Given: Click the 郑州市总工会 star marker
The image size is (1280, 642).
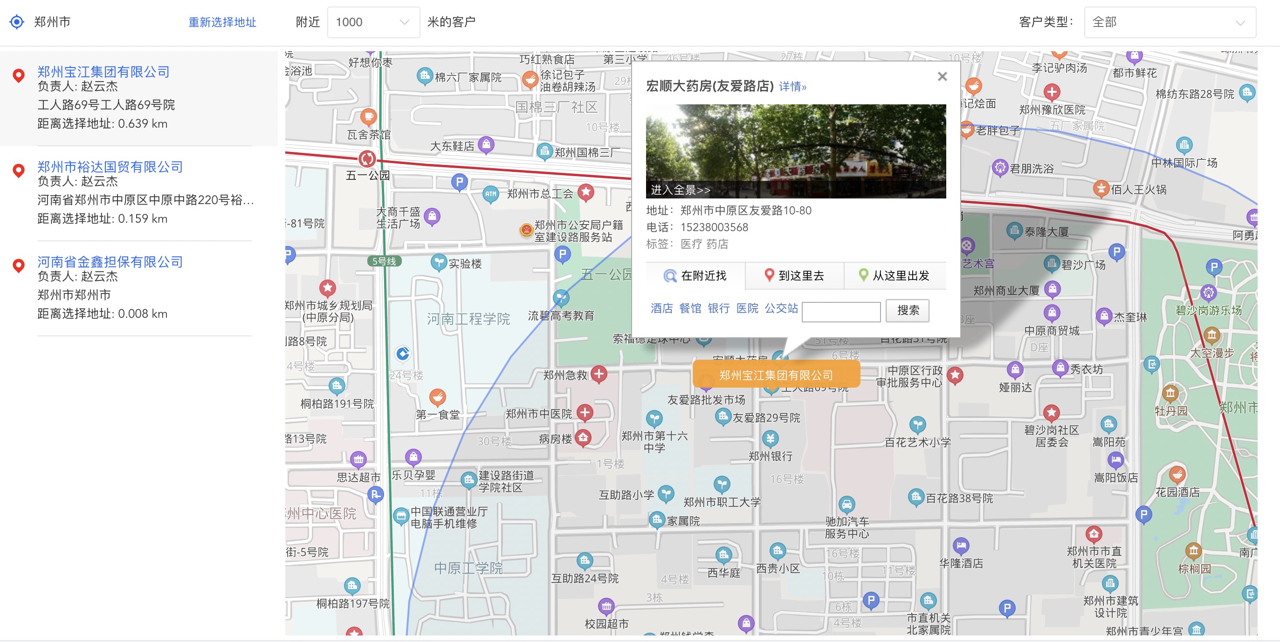Looking at the screenshot, I should coord(586,192).
